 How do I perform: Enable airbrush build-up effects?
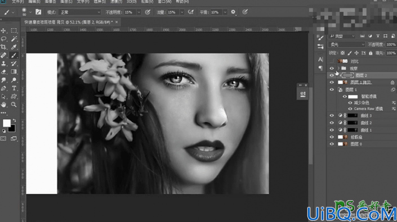click(x=191, y=12)
